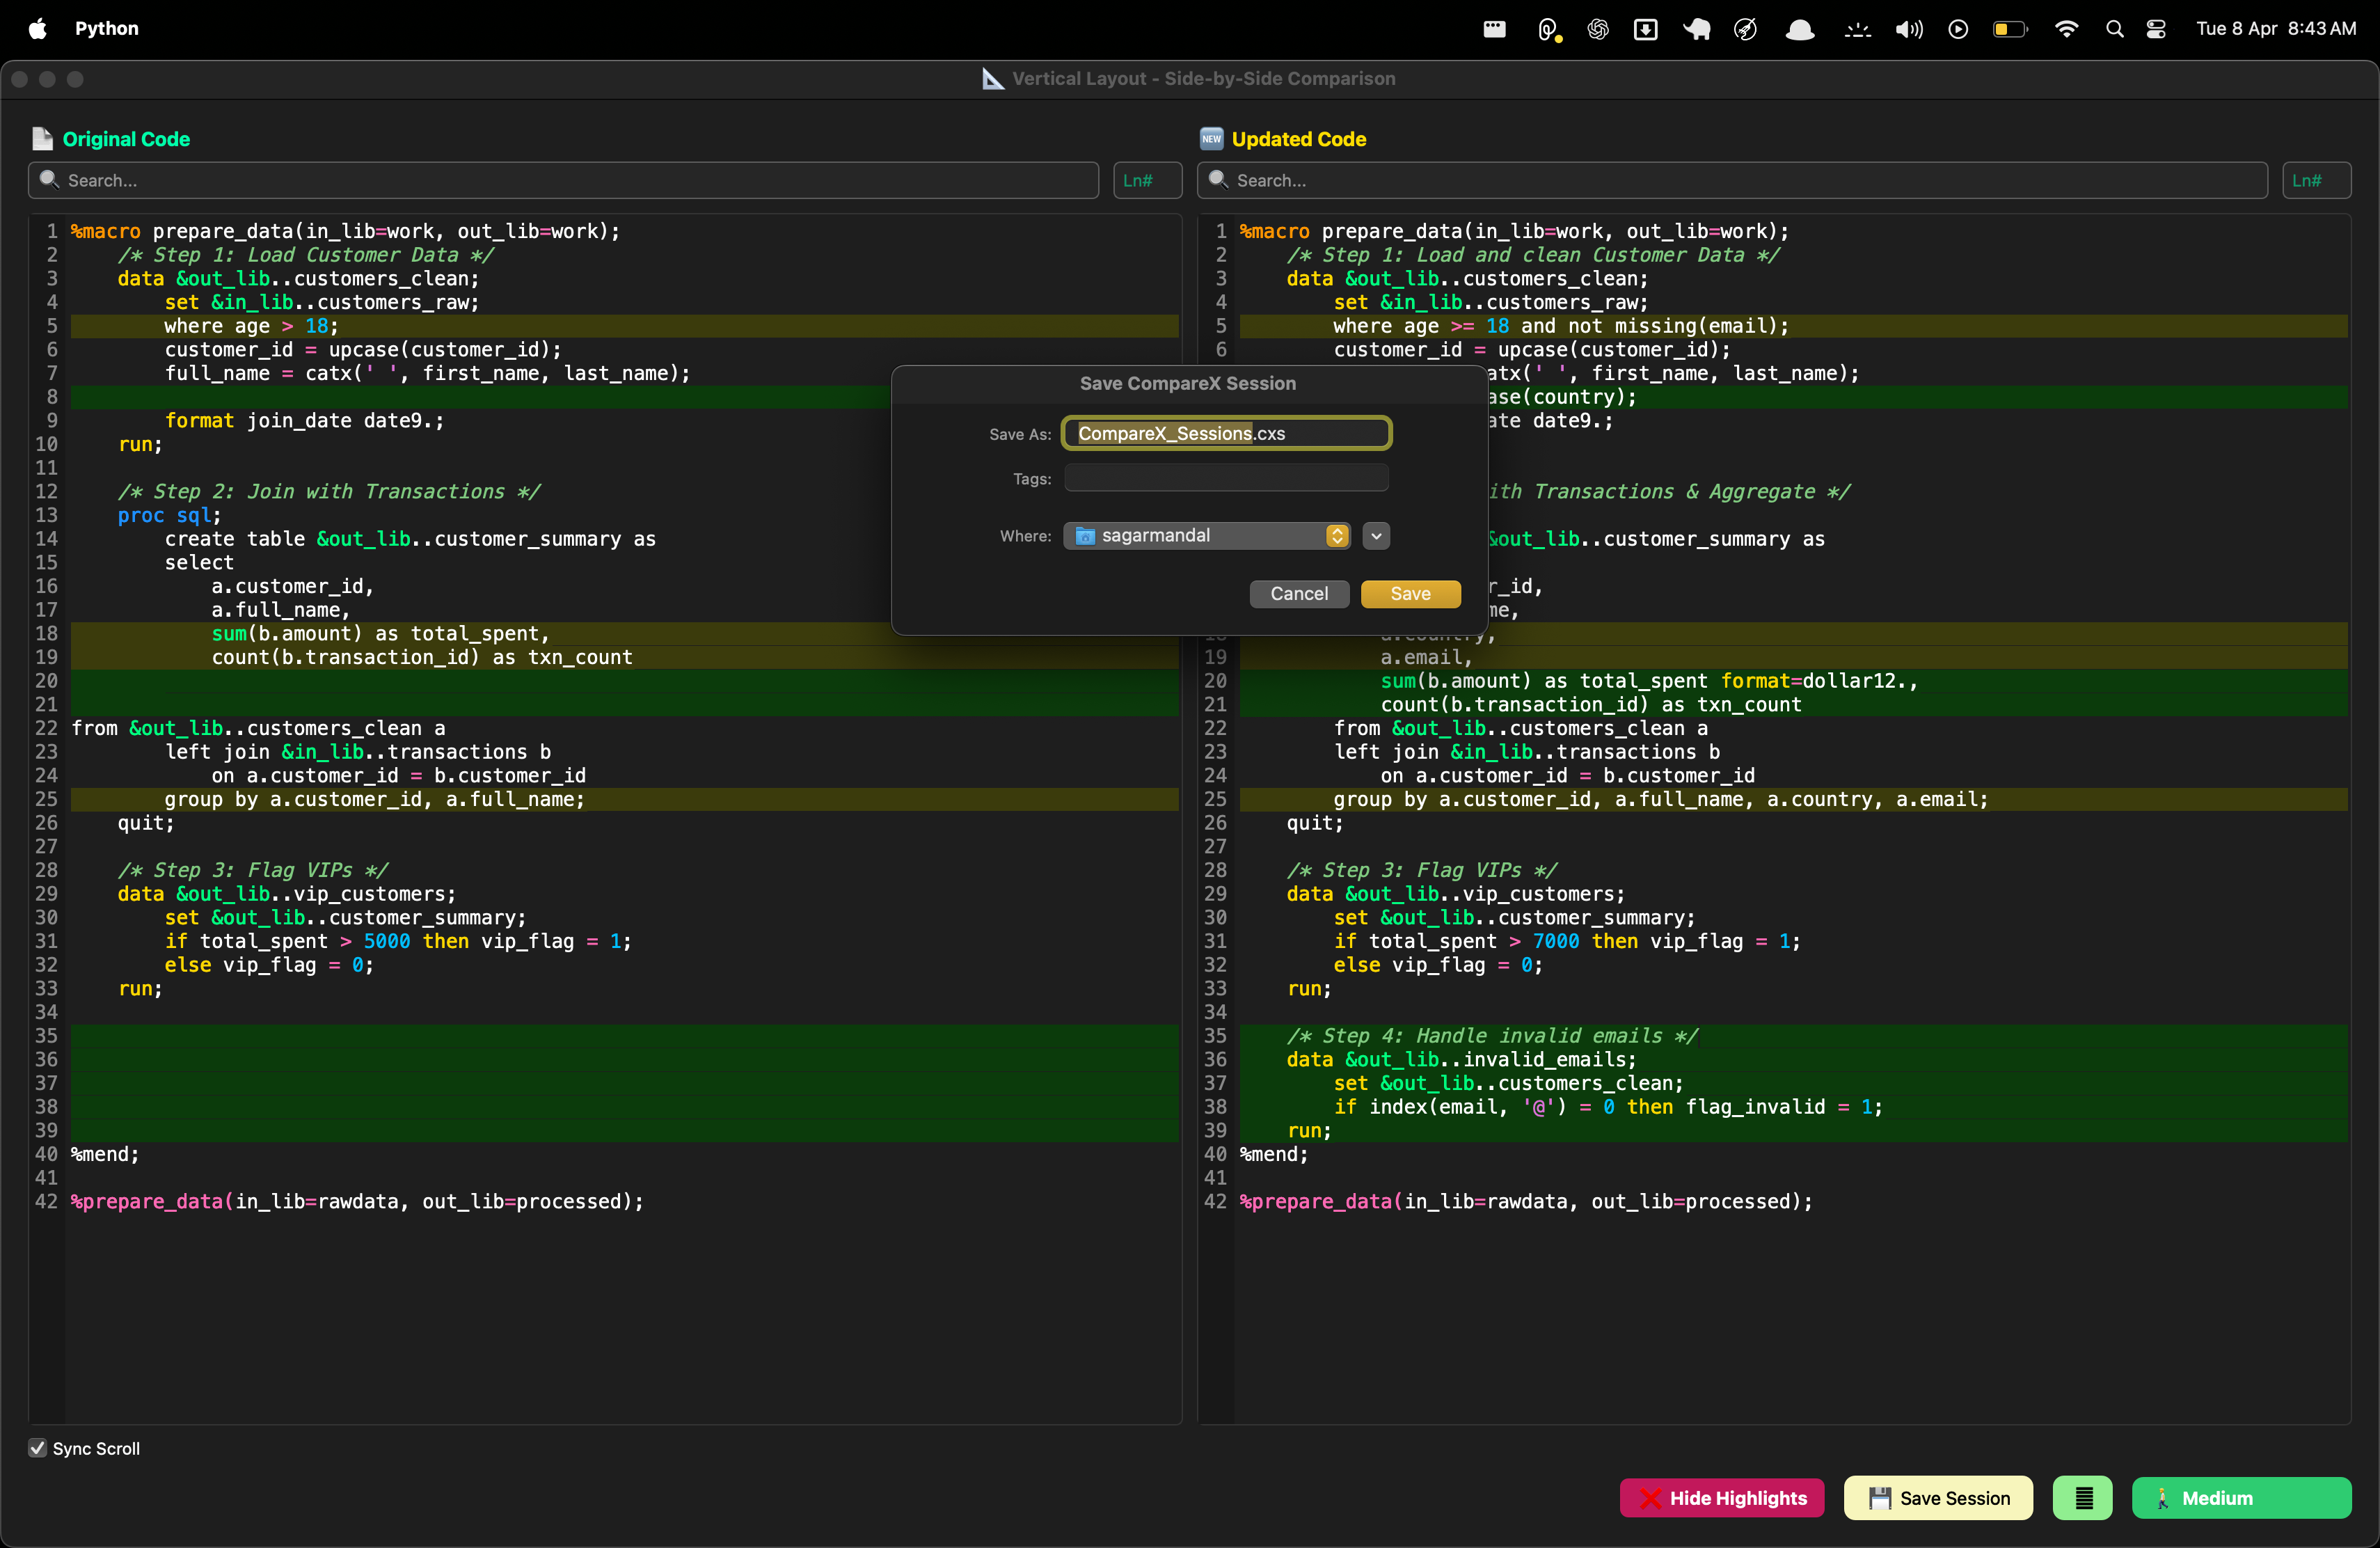
Task: Toggle Ln# button for Original Code
Action: click(1146, 180)
